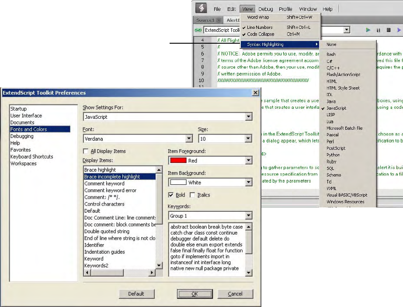This screenshot has width=403, height=307.
Task: Open the Edit menu
Action: click(x=231, y=9)
